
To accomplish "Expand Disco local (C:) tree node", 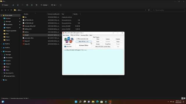I will 2,73.
